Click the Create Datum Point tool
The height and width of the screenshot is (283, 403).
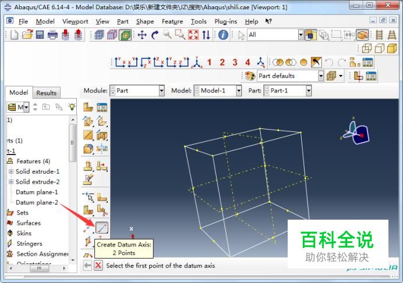[x=87, y=228]
